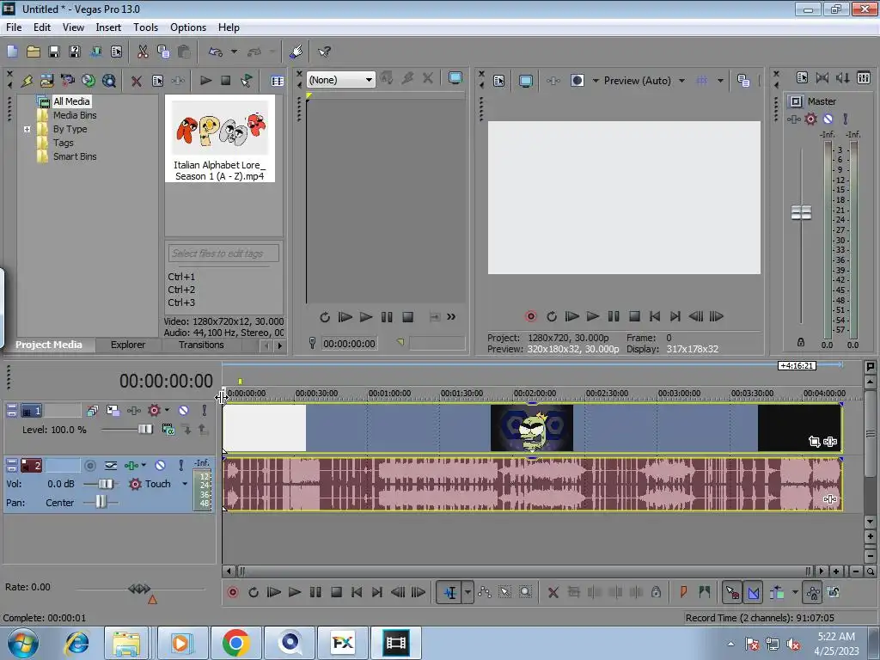Open Track FX dropdown arrow on video track 1
Viewport: 880px width, 660px height.
pyautogui.click(x=167, y=411)
